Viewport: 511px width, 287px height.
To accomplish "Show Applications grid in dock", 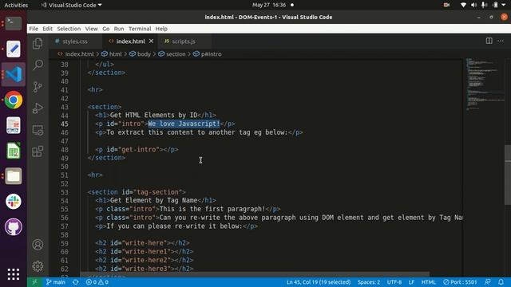I will [14, 274].
